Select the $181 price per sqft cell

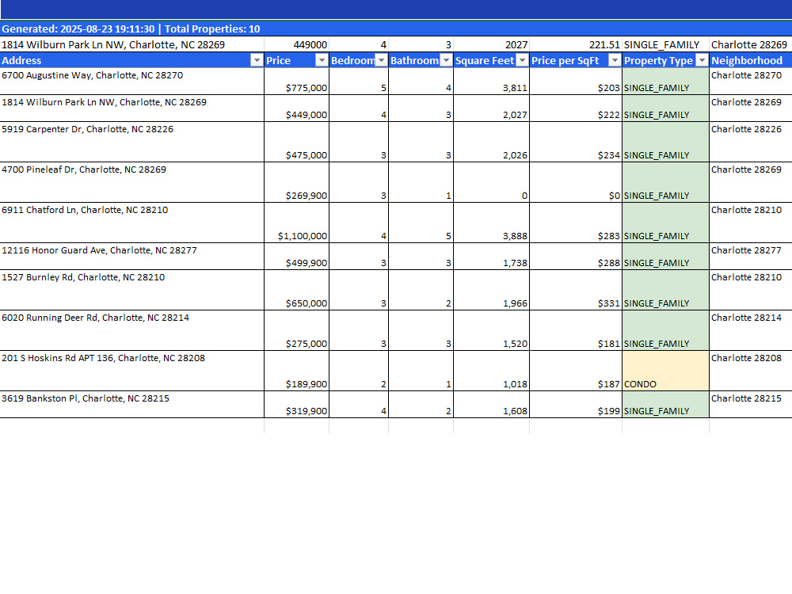576,330
